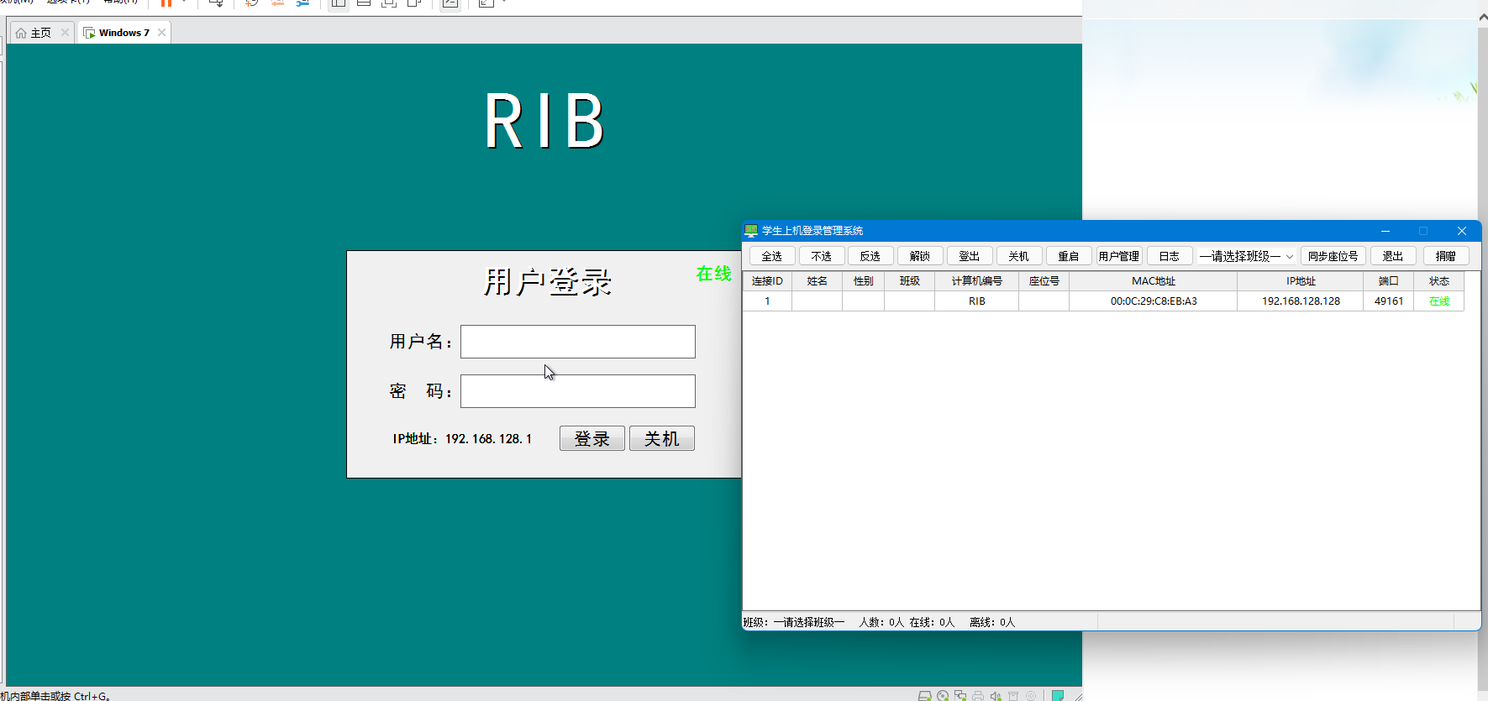
Task: Click the 性别 column header
Action: pyautogui.click(x=864, y=281)
